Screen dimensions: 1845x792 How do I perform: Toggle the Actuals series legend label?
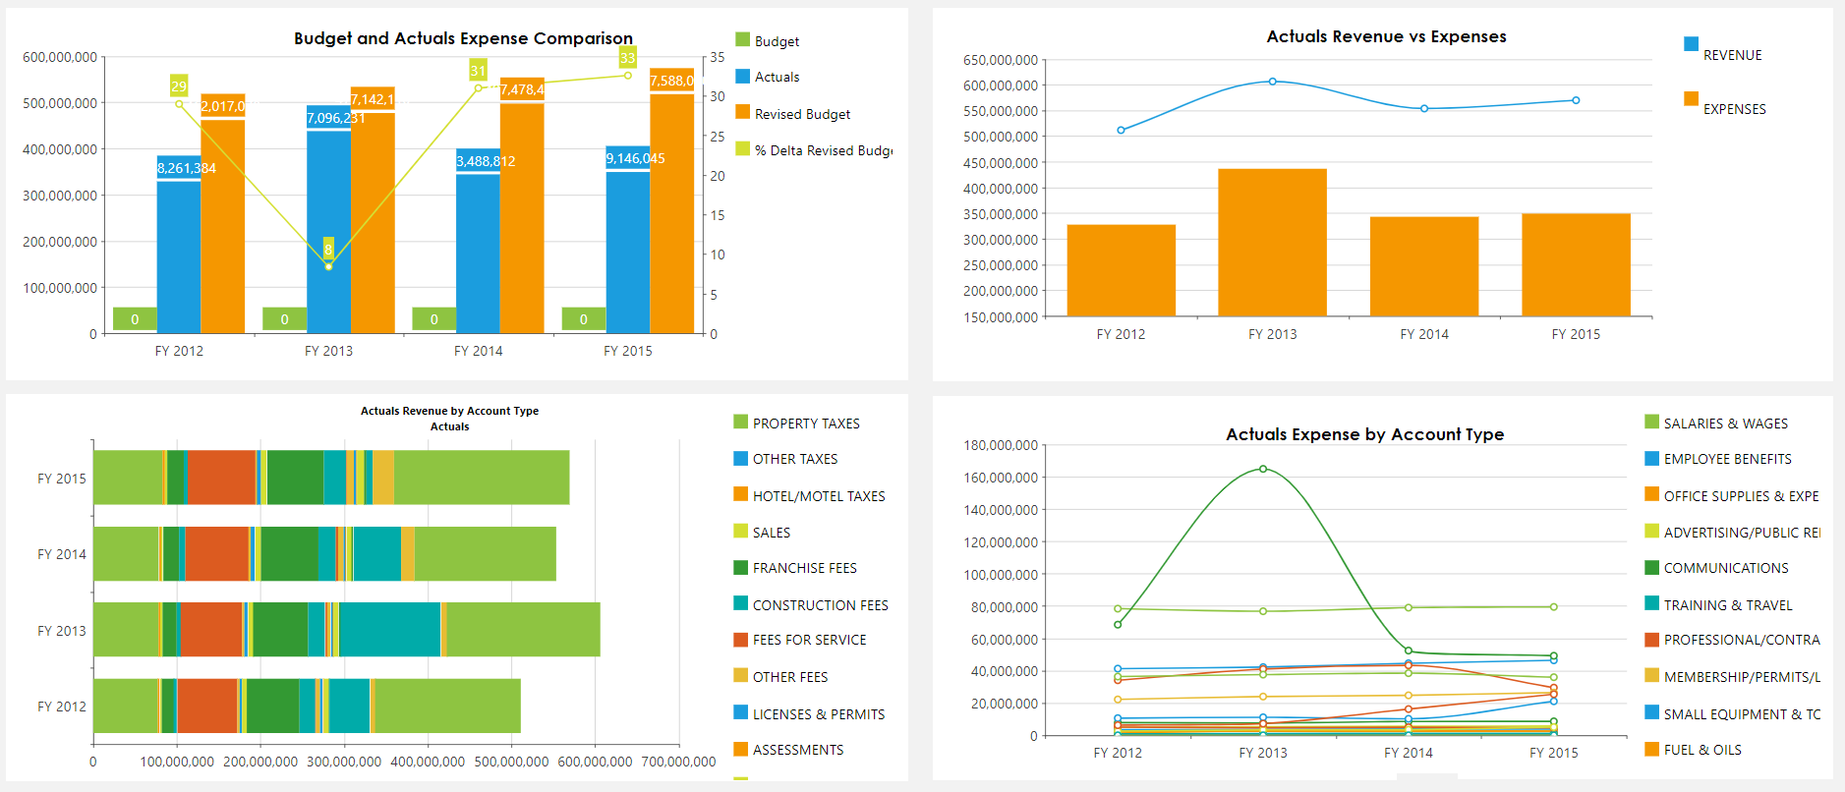(777, 77)
